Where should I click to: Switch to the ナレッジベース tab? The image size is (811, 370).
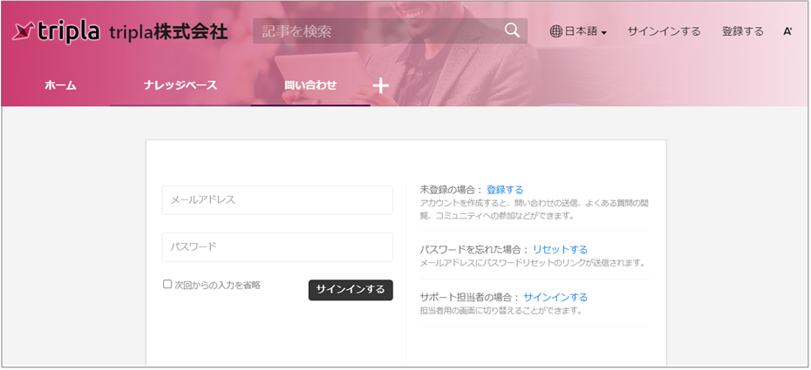[181, 85]
